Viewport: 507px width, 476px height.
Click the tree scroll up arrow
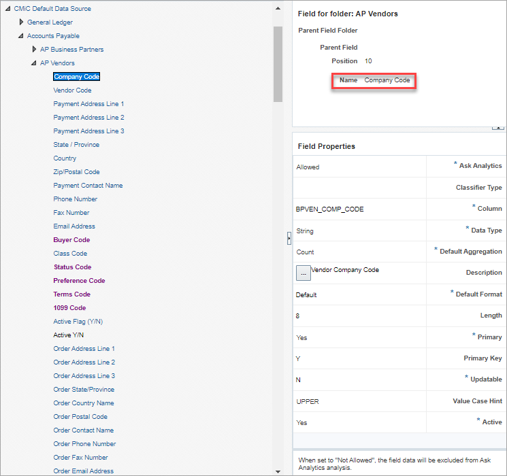click(278, 8)
